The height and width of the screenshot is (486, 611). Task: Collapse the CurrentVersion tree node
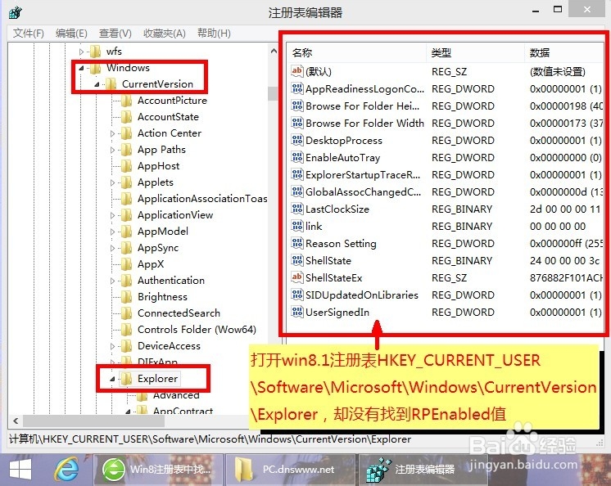coord(97,84)
